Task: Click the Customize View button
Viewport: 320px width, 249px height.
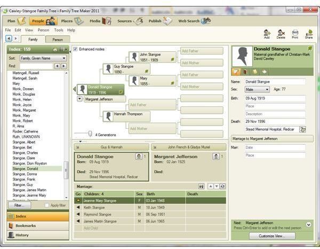Action: click(x=272, y=236)
